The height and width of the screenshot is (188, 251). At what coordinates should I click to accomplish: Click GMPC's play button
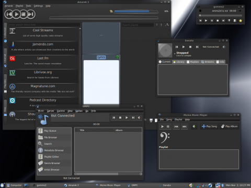pyautogui.click(x=127, y=118)
